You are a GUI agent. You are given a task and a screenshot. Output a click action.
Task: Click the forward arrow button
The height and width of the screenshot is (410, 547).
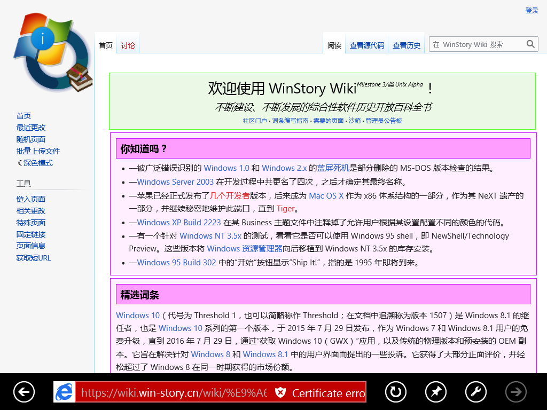tap(516, 392)
